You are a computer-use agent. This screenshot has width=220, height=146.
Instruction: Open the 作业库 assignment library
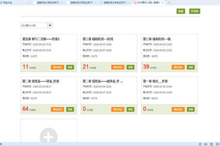pos(194,11)
